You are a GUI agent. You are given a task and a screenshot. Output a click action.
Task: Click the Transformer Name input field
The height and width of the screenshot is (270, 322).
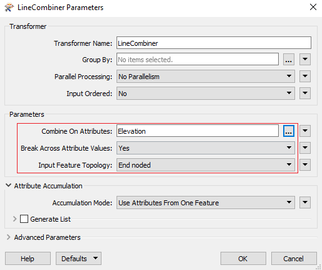tap(214, 43)
